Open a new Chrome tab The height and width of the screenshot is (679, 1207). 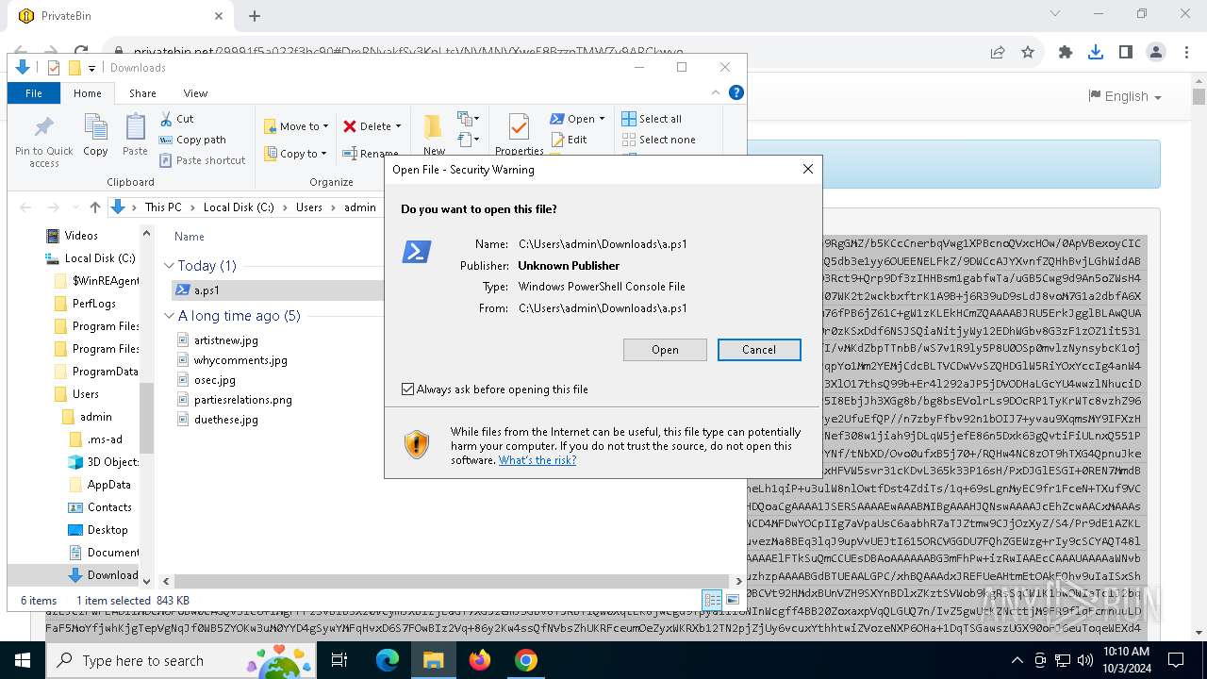pyautogui.click(x=255, y=16)
